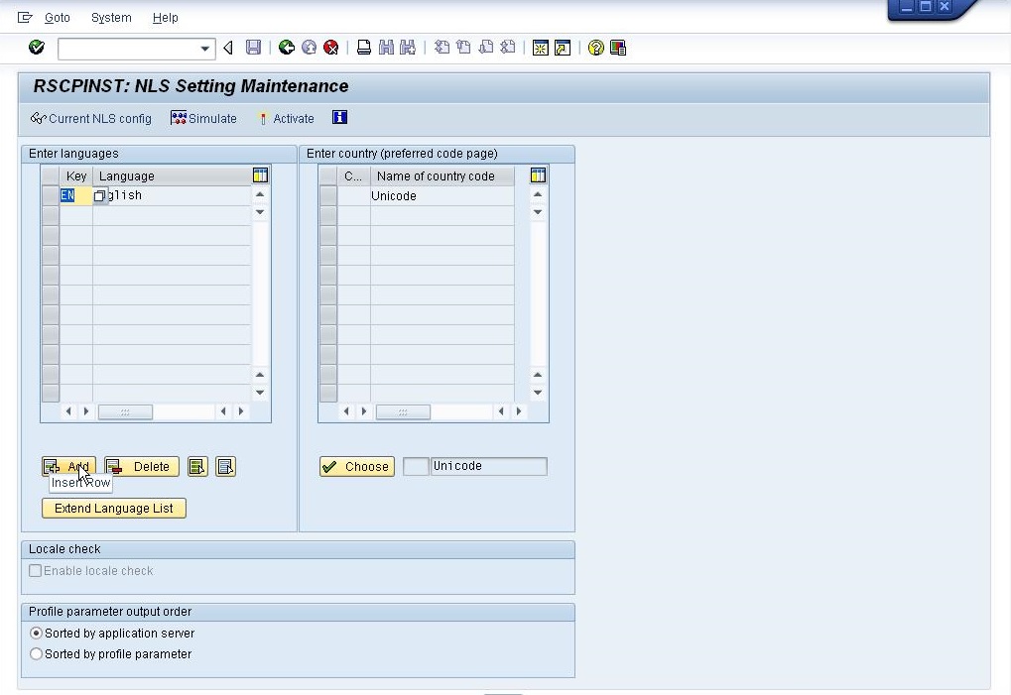Image resolution: width=1011 pixels, height=695 pixels.
Task: Activate the NLS settings
Action: click(286, 118)
